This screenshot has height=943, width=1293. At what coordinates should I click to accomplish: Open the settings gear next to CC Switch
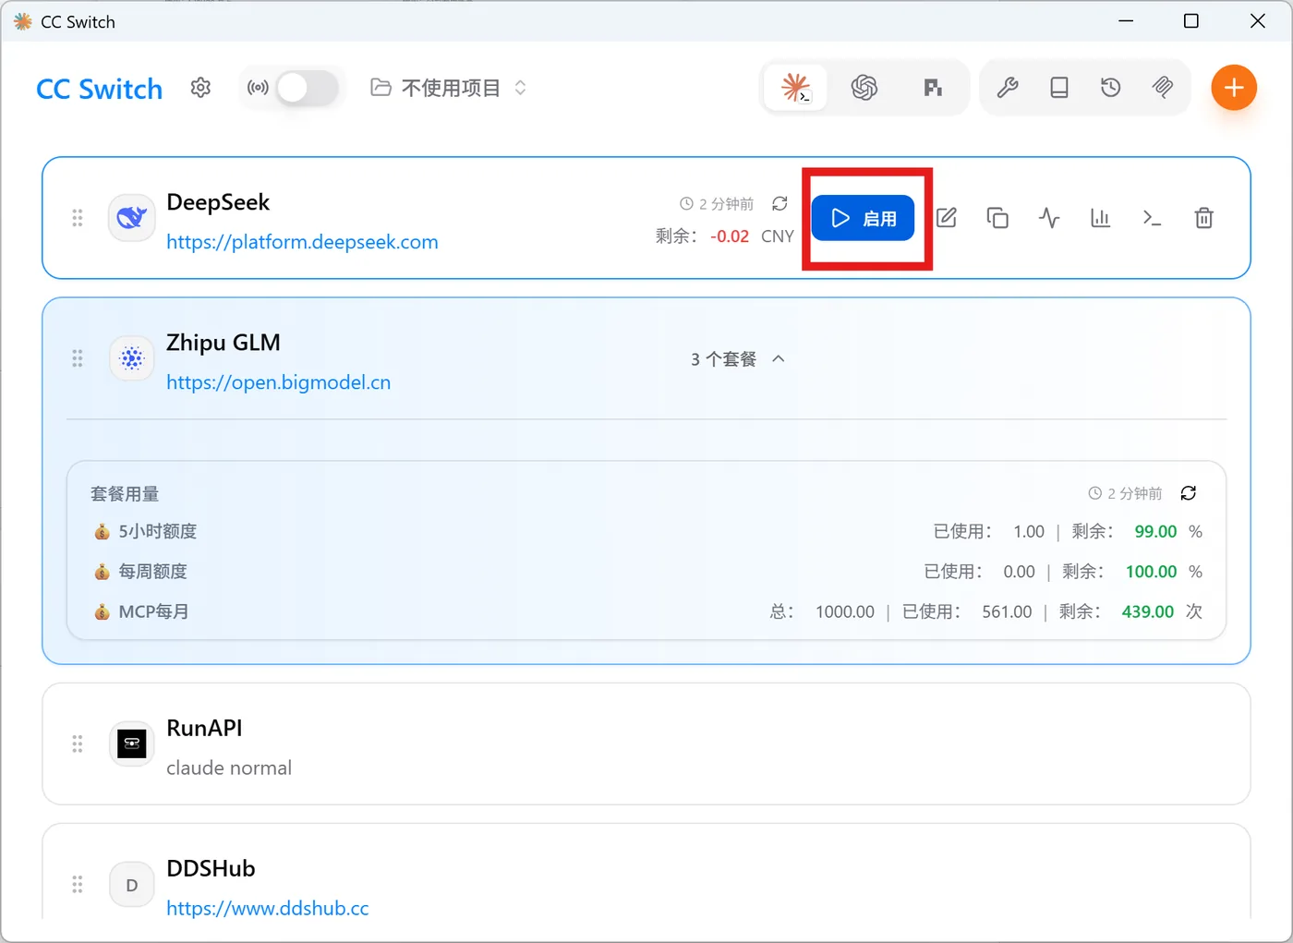(x=200, y=88)
